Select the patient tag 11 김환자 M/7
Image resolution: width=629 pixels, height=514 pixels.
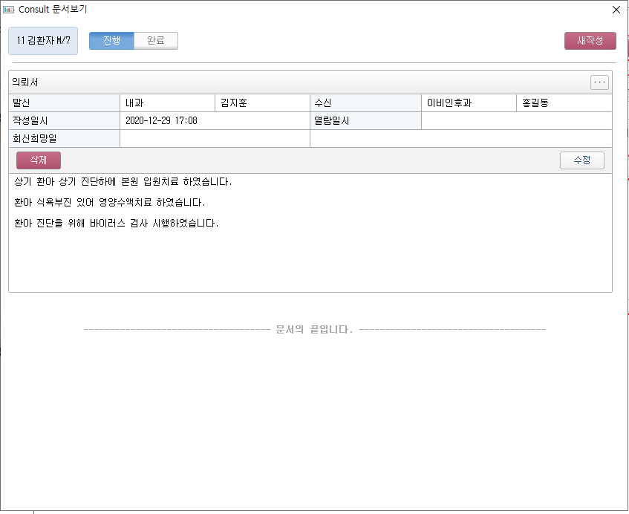point(43,41)
